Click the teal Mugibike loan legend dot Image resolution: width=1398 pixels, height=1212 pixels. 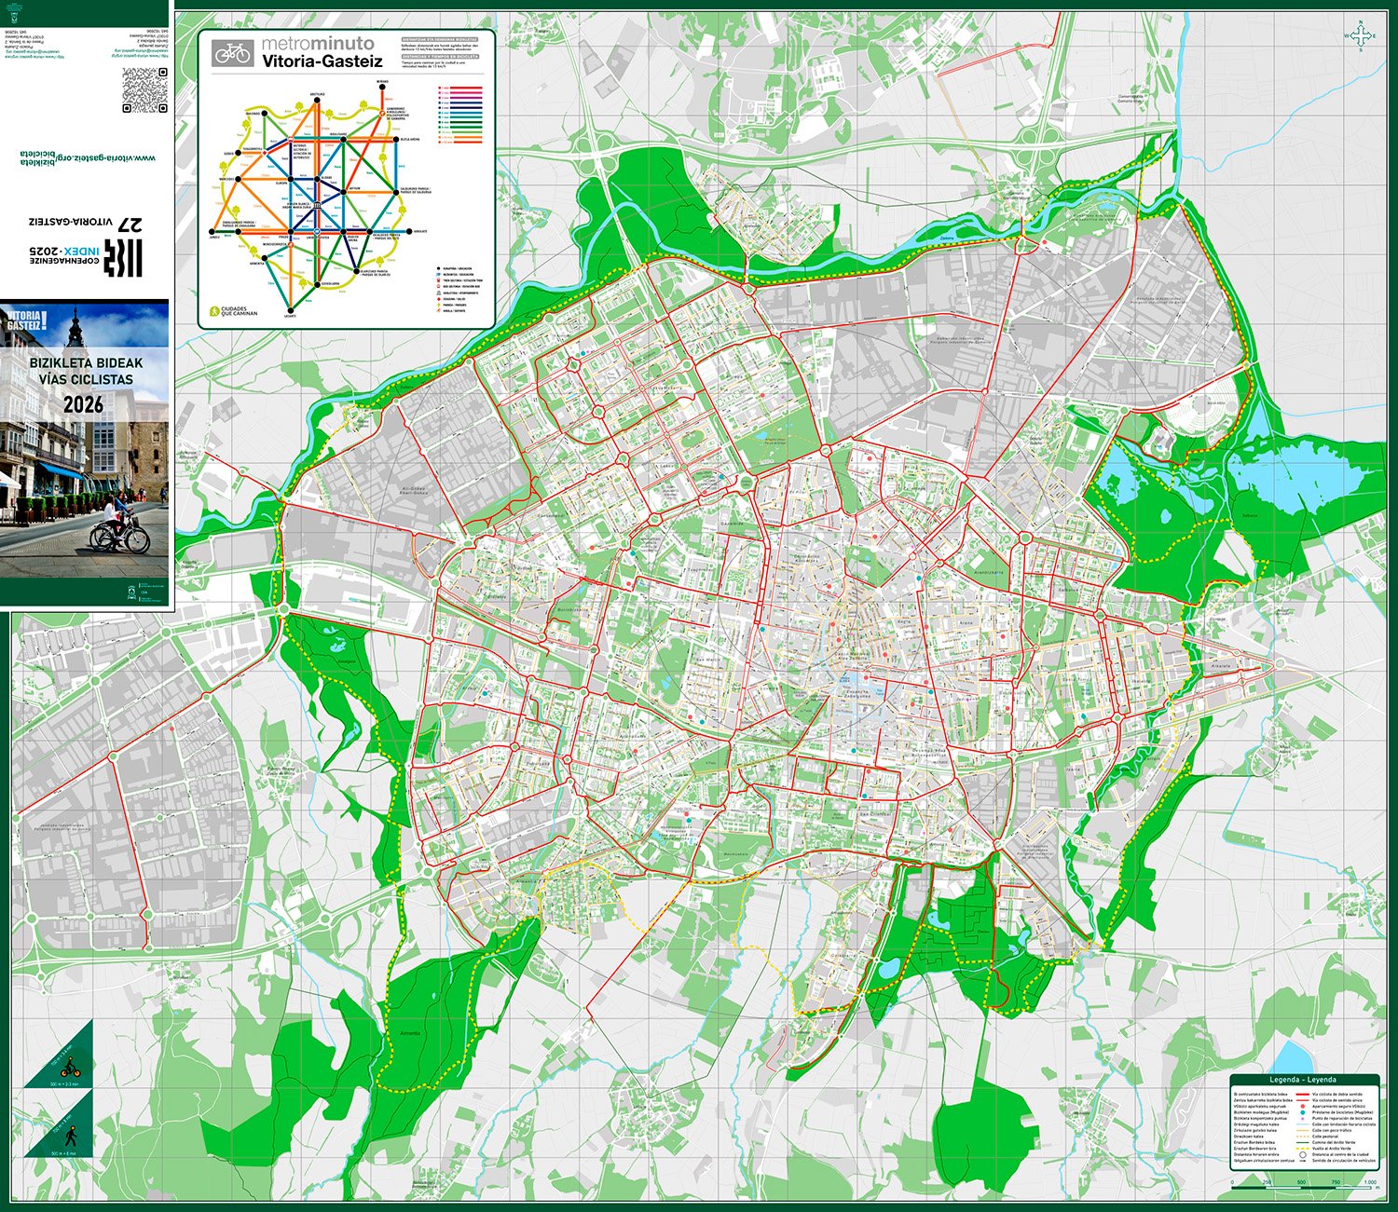(x=1303, y=1111)
